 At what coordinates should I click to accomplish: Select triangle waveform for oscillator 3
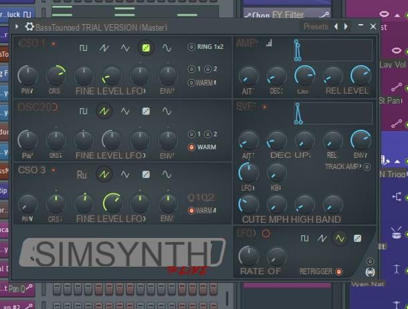[x=125, y=175]
